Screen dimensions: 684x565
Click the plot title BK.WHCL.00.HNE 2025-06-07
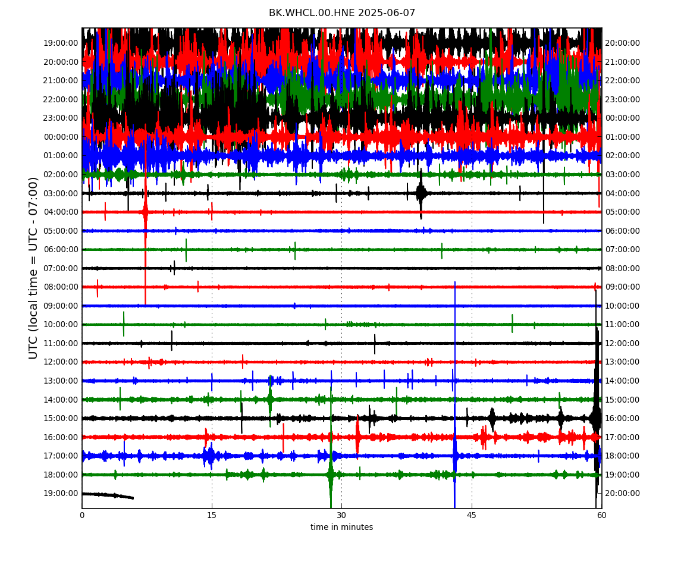[342, 12]
